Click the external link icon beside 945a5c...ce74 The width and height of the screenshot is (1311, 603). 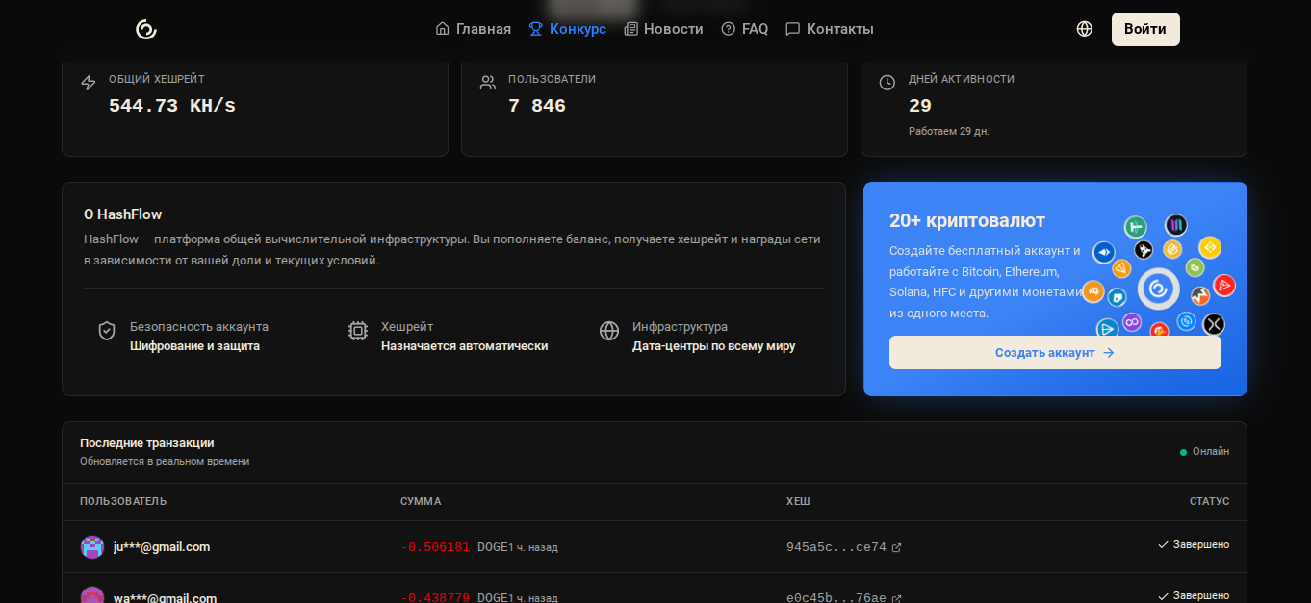pos(896,547)
